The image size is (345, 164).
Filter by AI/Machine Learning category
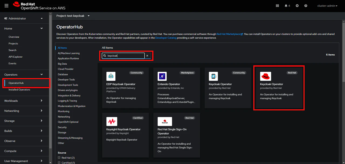69,53
